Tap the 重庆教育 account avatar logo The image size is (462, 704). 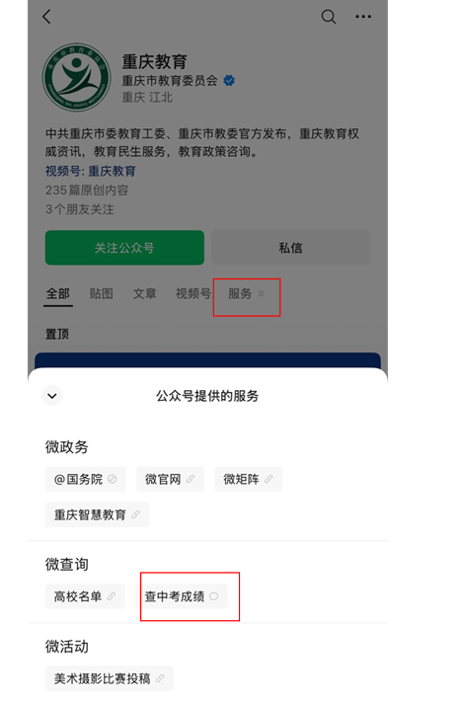[x=77, y=77]
